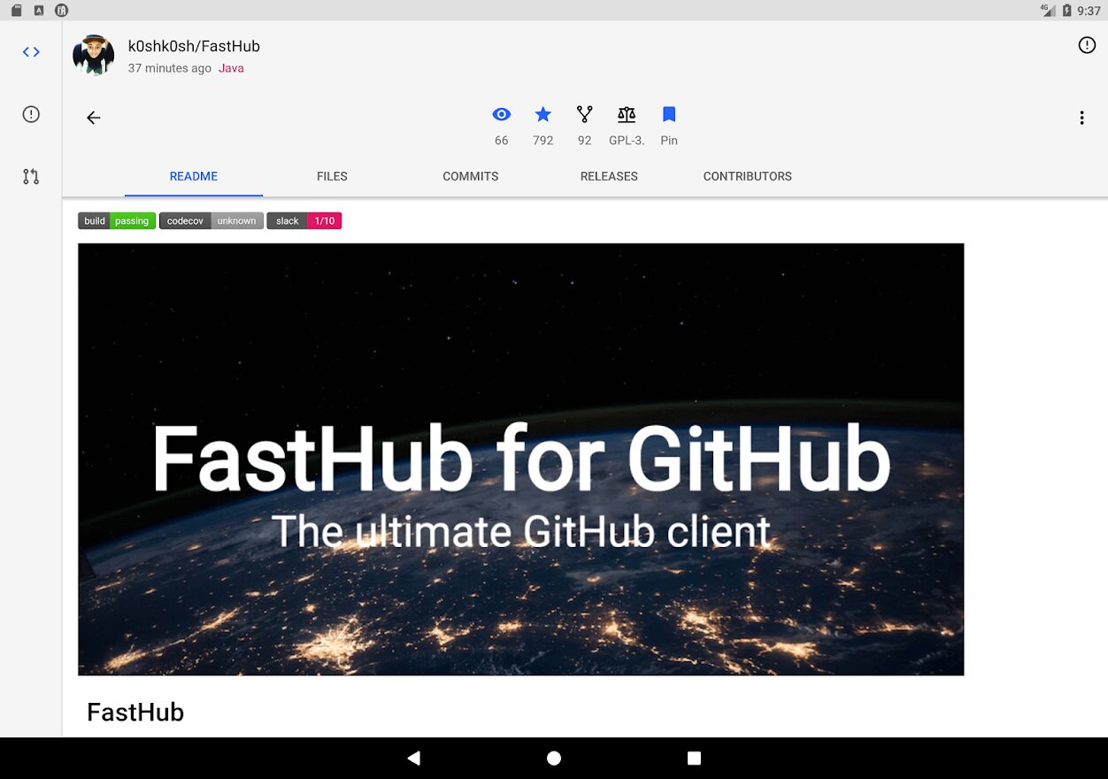This screenshot has height=779, width=1108.
Task: Tap the k0shk0sh/FastHub repository title
Action: point(194,46)
